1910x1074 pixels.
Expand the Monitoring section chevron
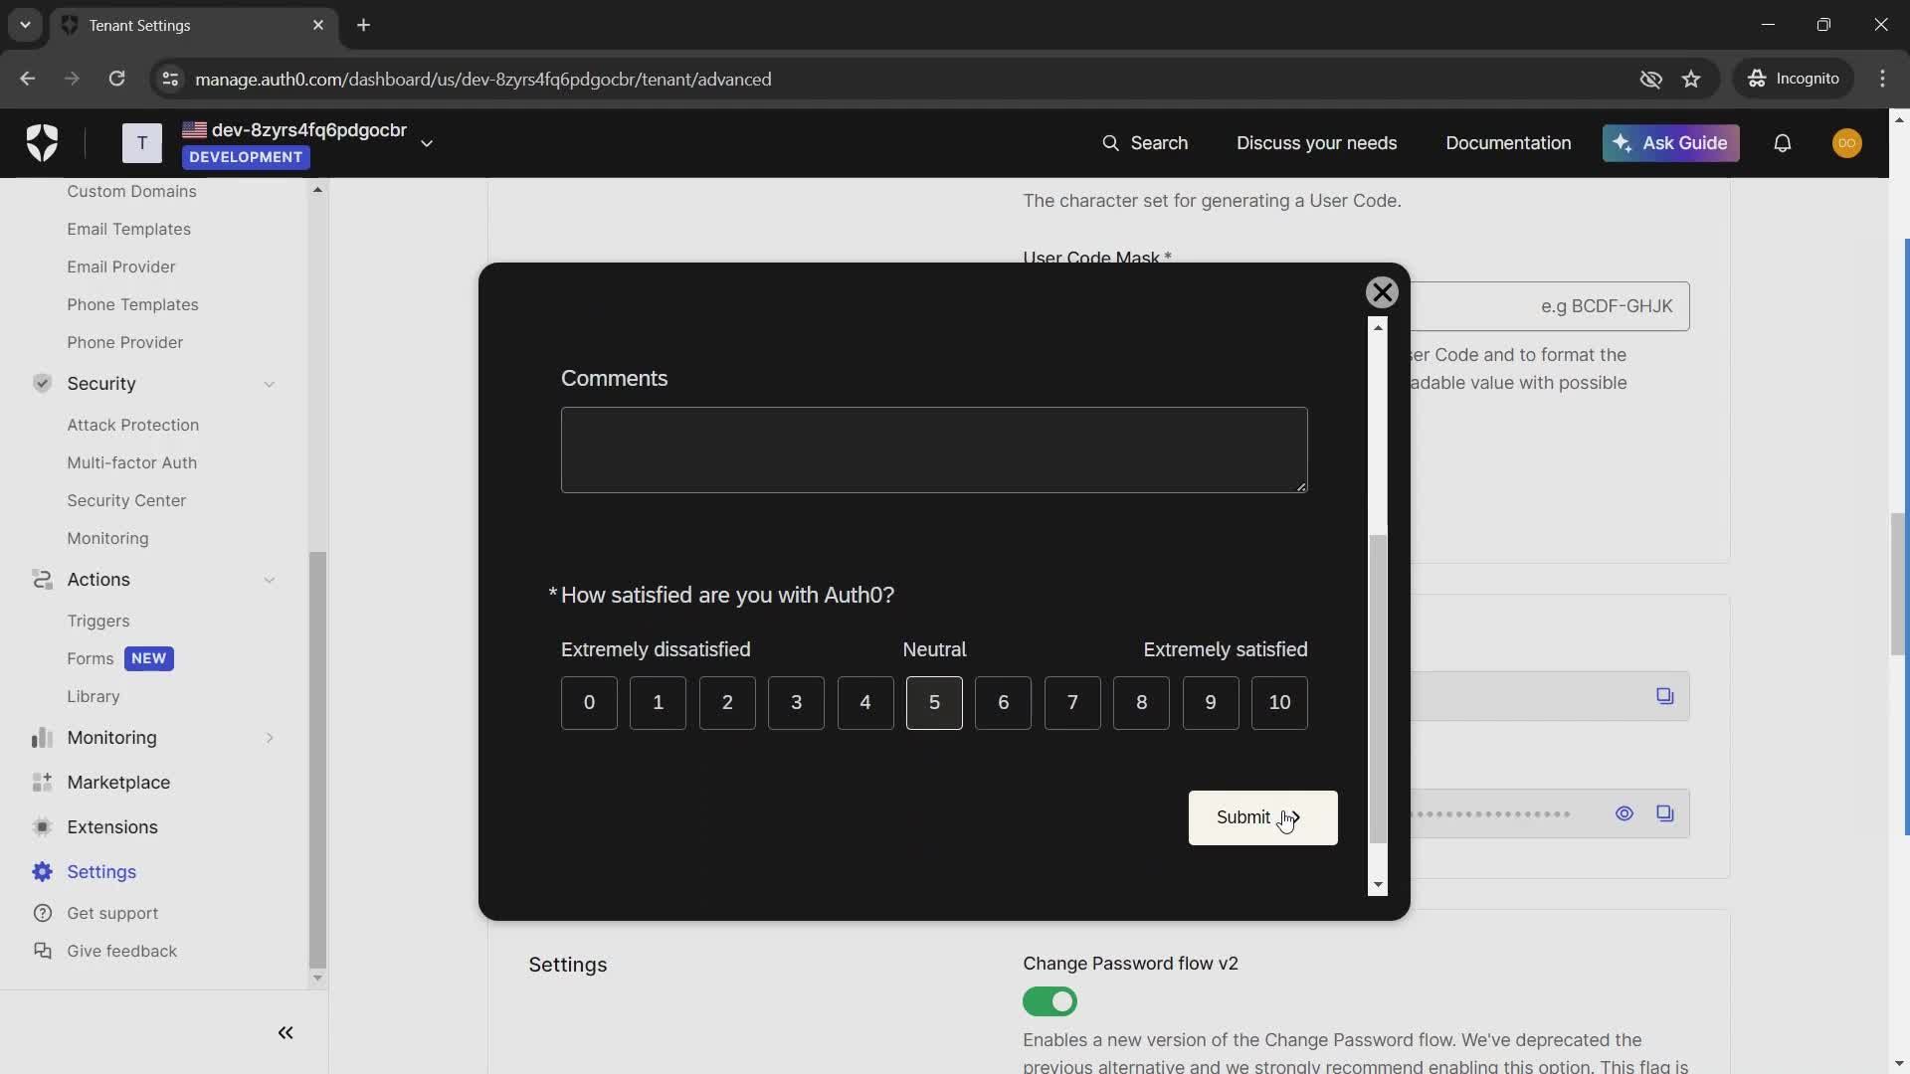[269, 738]
